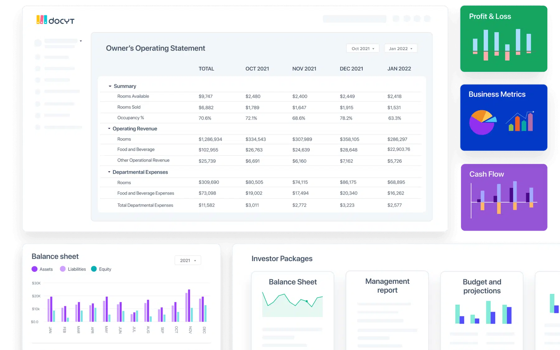Click the JAN 2022 column header
The height and width of the screenshot is (350, 560).
399,69
